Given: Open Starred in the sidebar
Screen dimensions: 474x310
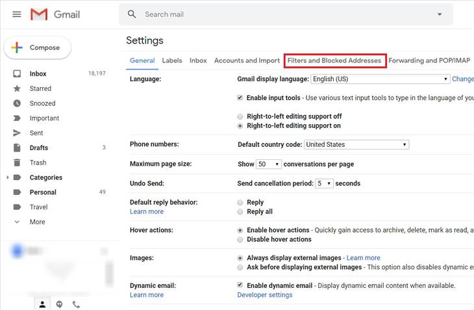Looking at the screenshot, I should pyautogui.click(x=40, y=88).
